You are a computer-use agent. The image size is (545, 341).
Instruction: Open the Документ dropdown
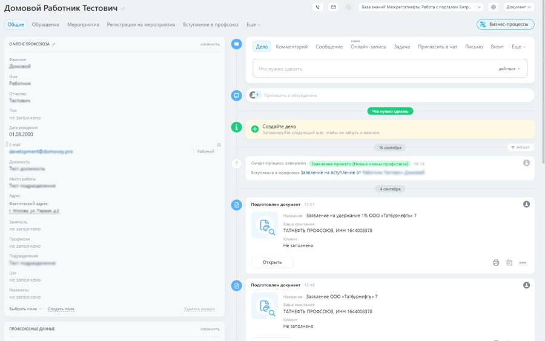518,7
